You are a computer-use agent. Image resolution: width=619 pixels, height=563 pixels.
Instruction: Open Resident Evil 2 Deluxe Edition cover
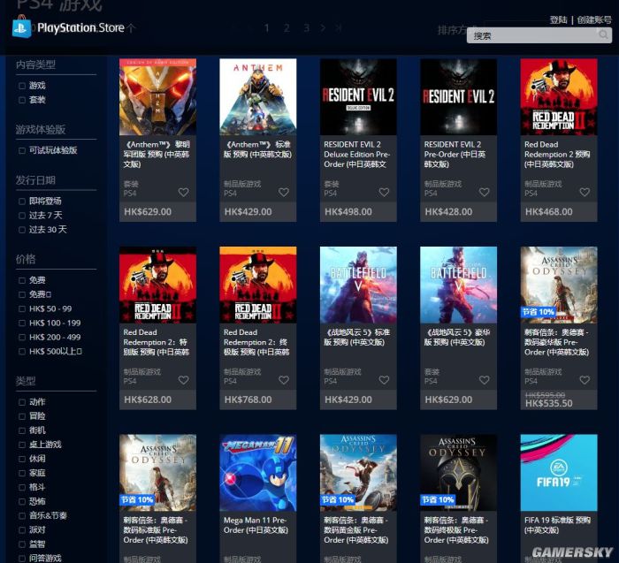coord(358,97)
